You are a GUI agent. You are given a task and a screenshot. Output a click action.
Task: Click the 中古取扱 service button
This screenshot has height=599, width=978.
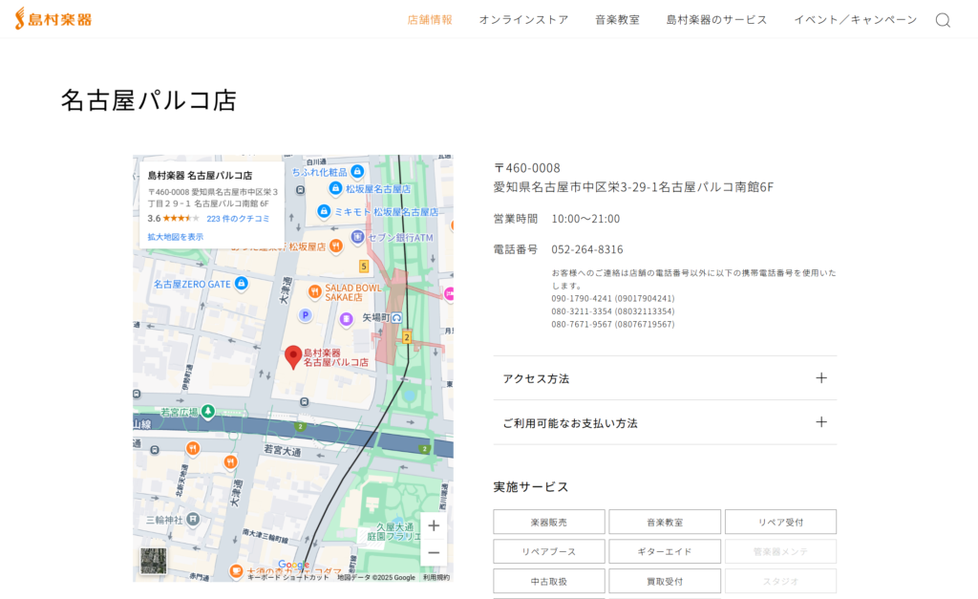click(549, 581)
